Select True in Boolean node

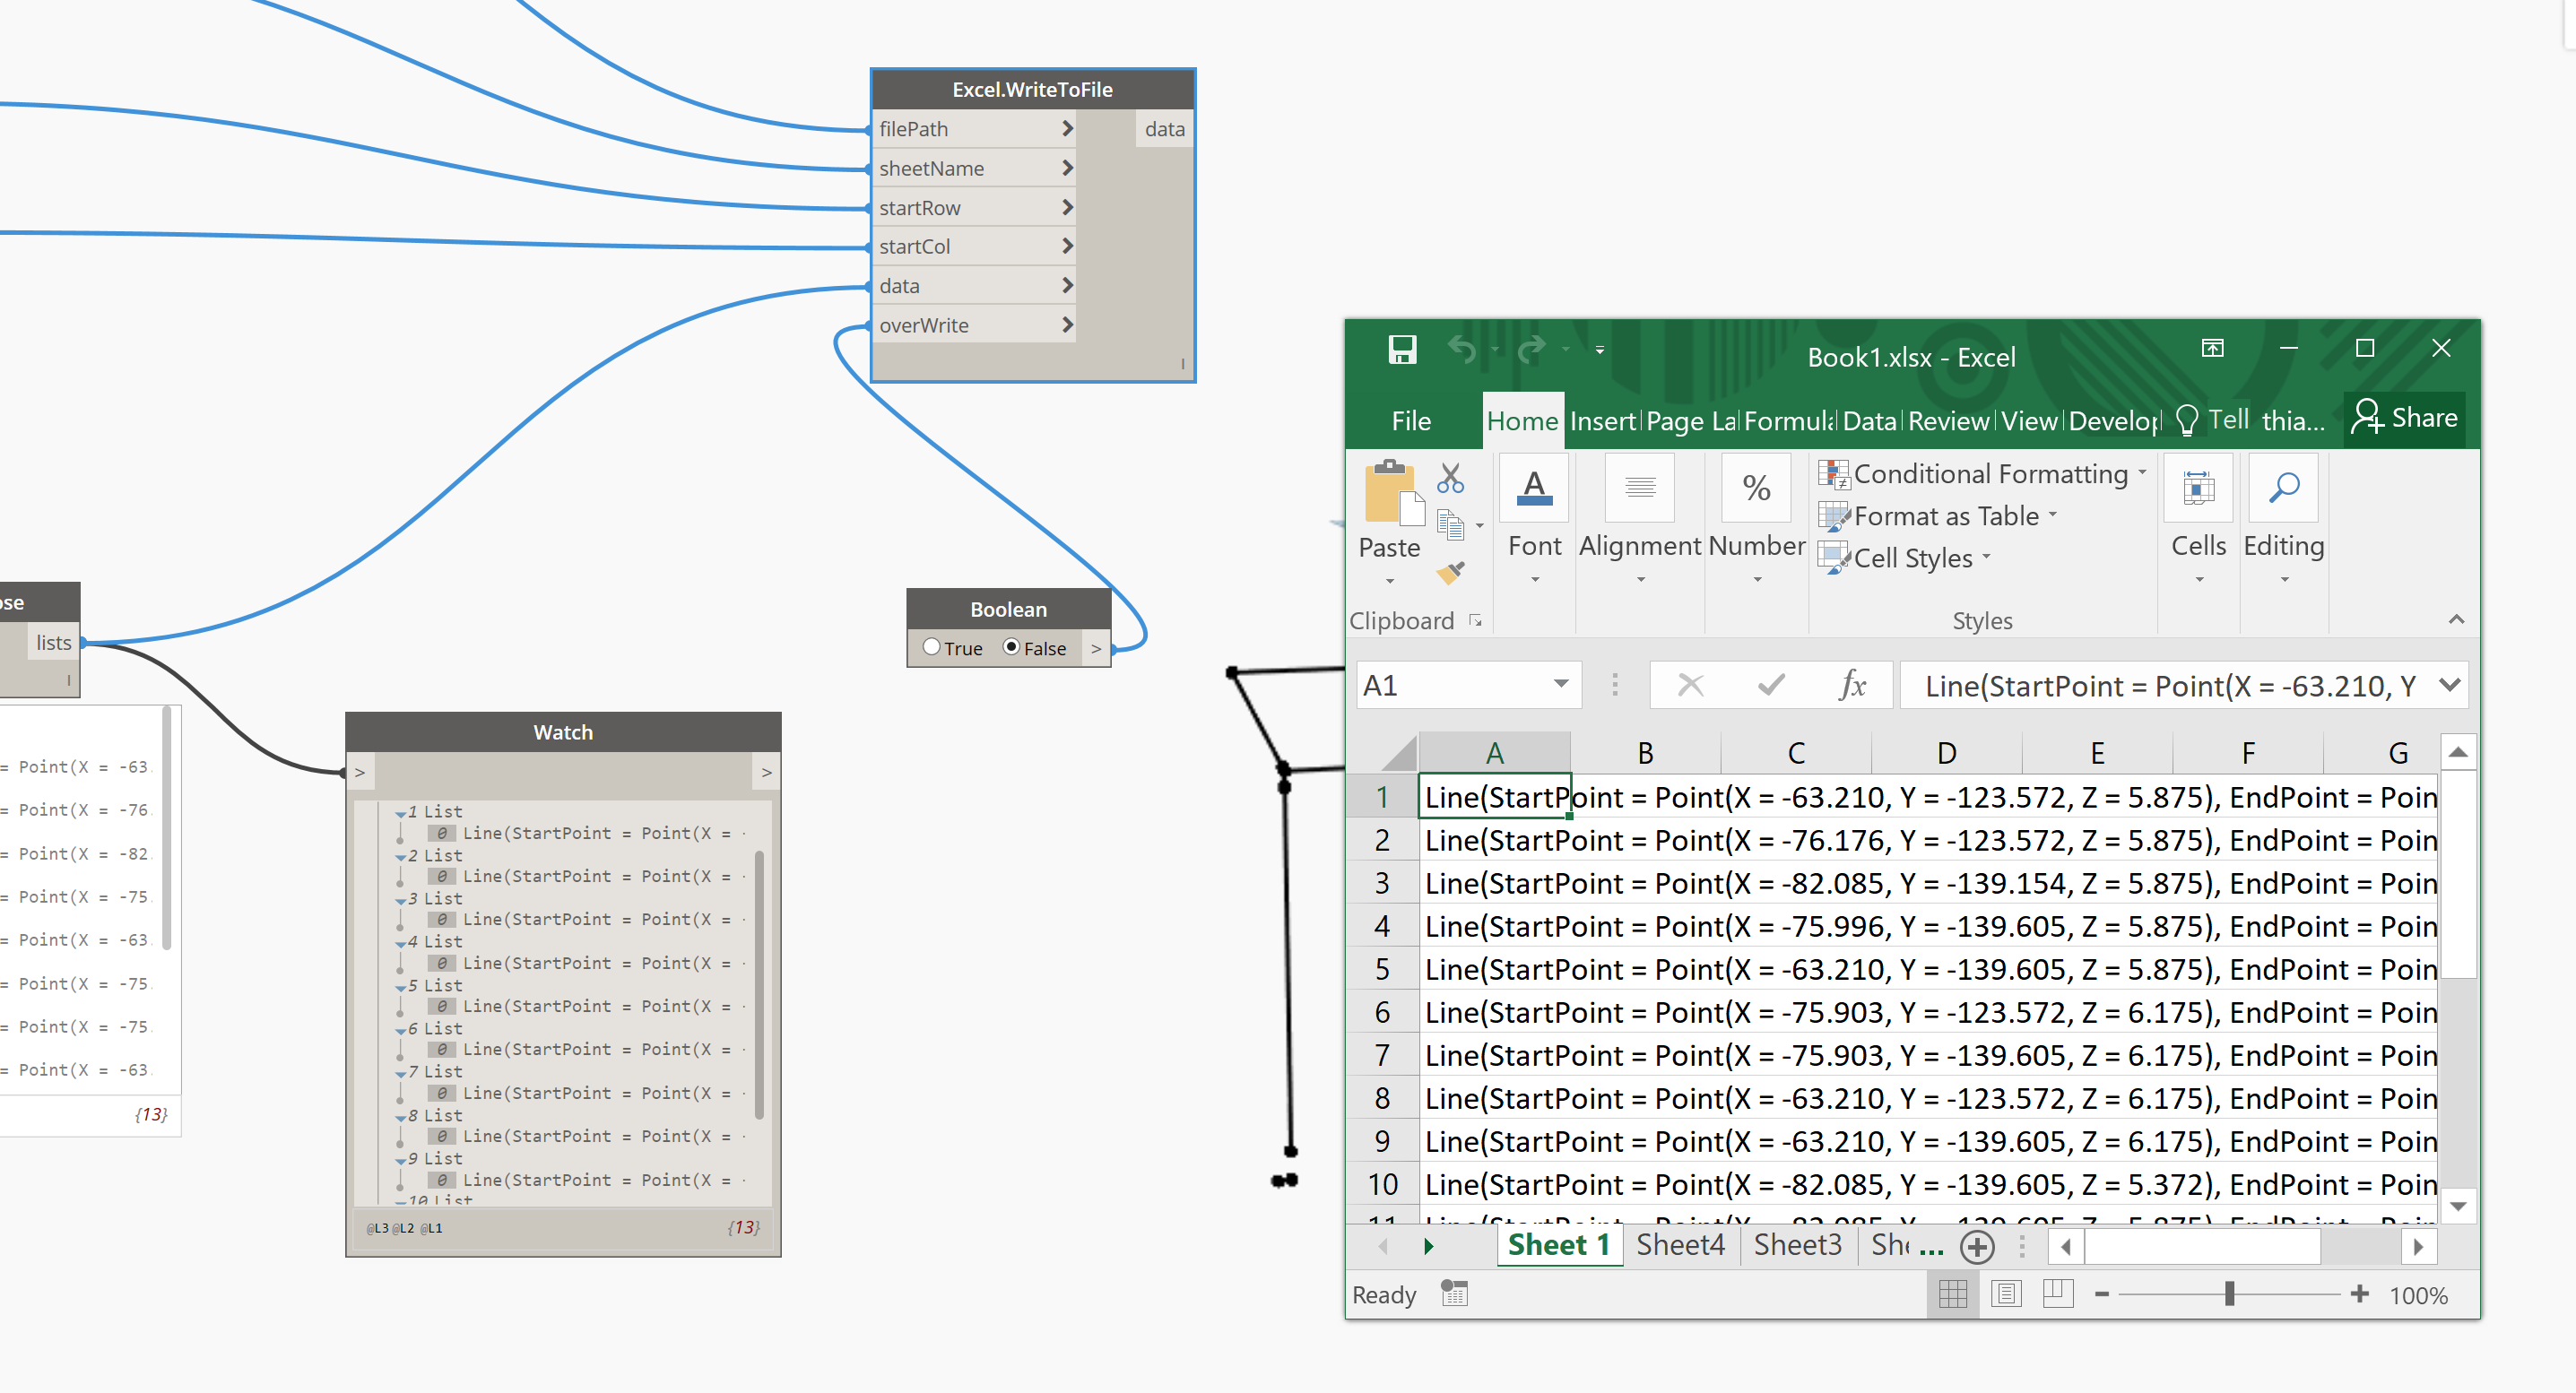coord(932,647)
